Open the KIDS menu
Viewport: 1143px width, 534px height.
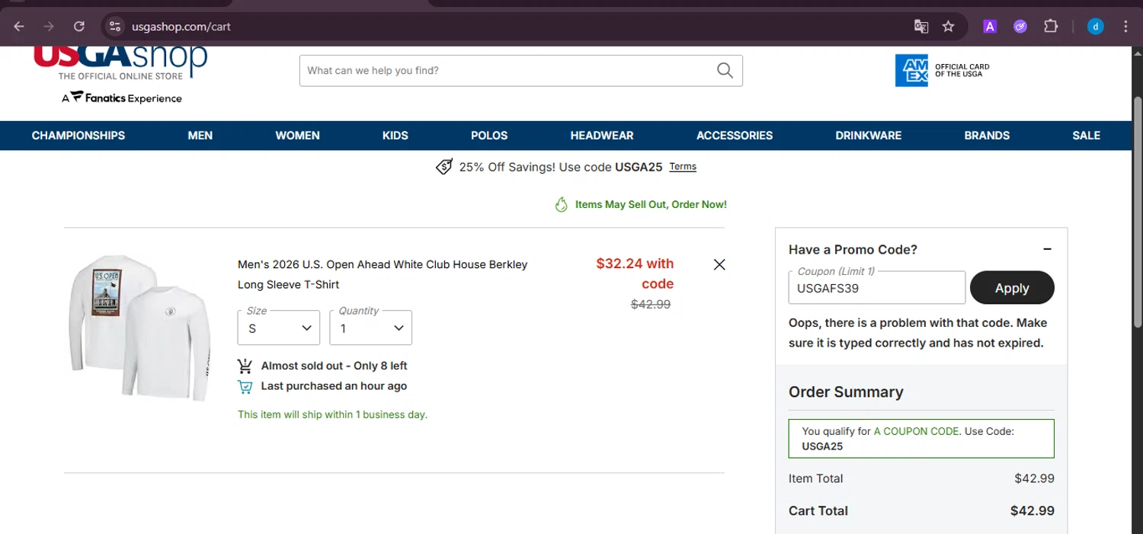(395, 136)
